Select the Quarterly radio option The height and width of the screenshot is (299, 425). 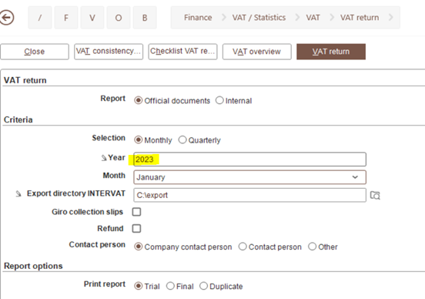point(182,140)
